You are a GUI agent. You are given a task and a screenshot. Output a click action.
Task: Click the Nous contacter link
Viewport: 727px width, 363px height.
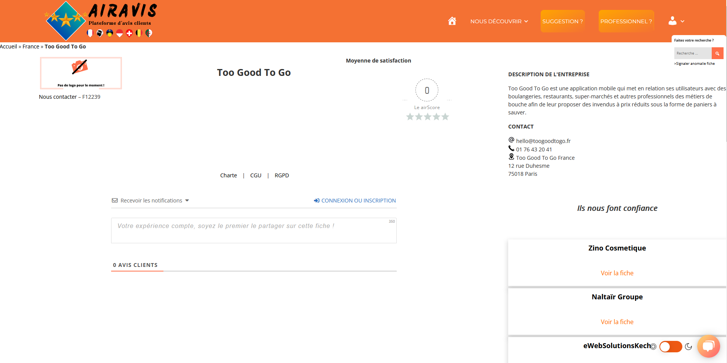[x=58, y=97]
